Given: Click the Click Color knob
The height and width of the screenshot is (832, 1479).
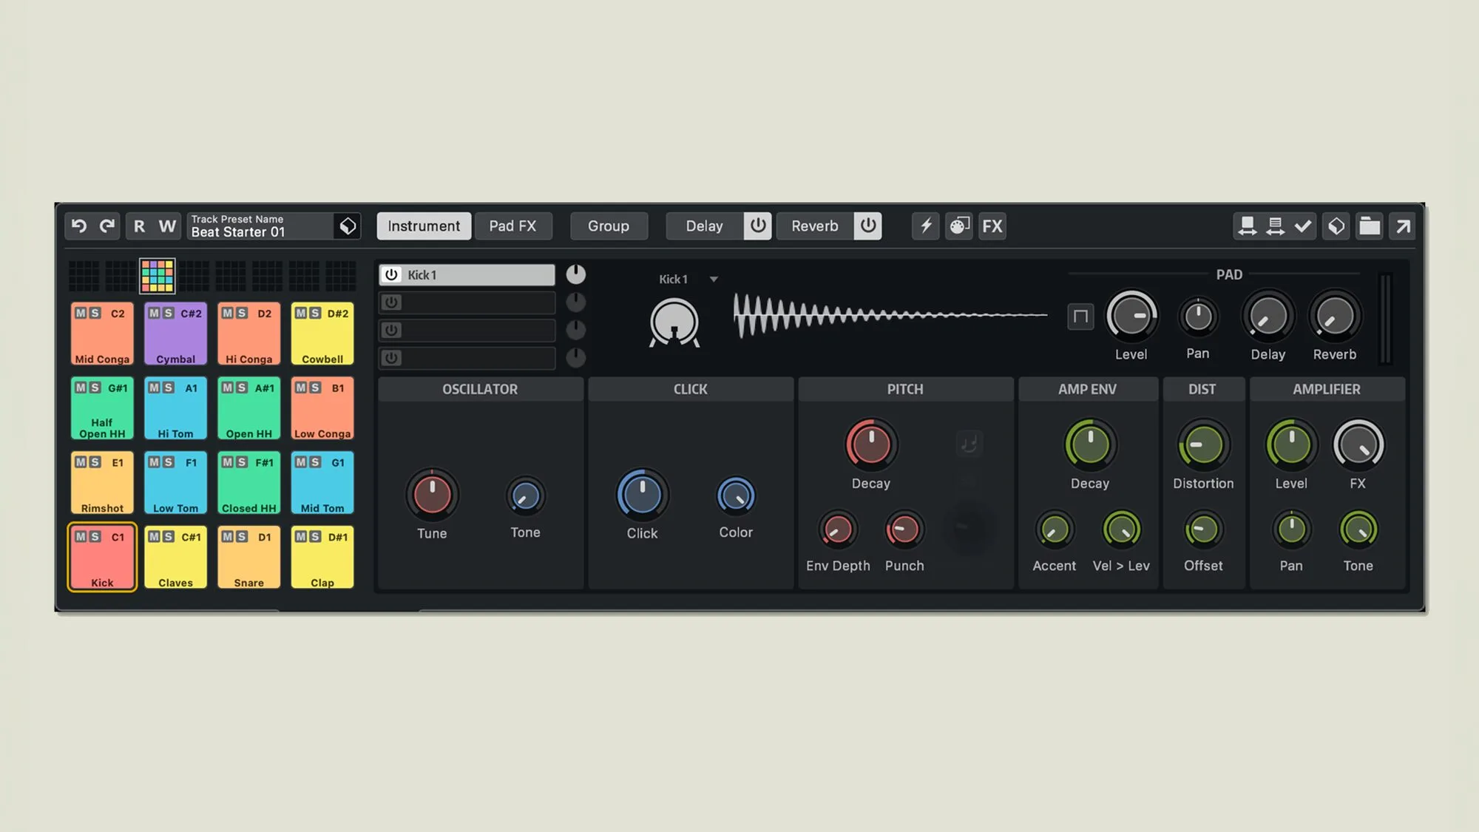Looking at the screenshot, I should tap(736, 496).
